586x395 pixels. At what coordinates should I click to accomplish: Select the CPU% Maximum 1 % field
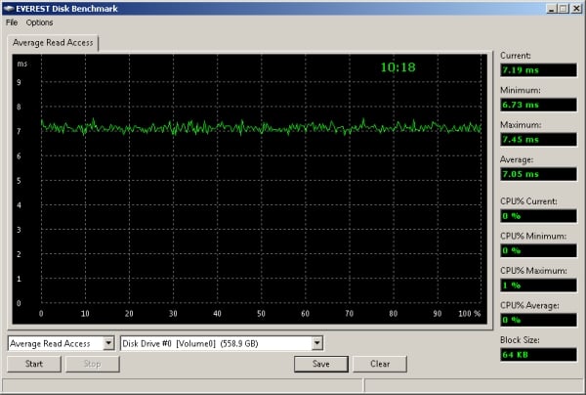537,285
